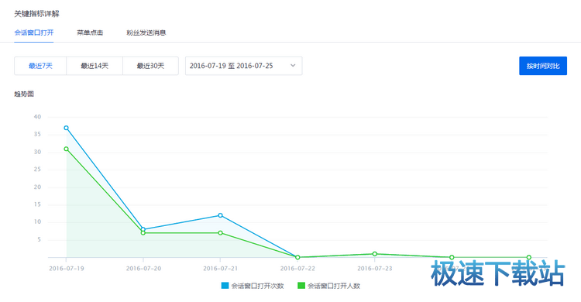Screen dimensions: 581x302
Task: Click the blue data point on 2016-07-19
Action: tap(67, 128)
